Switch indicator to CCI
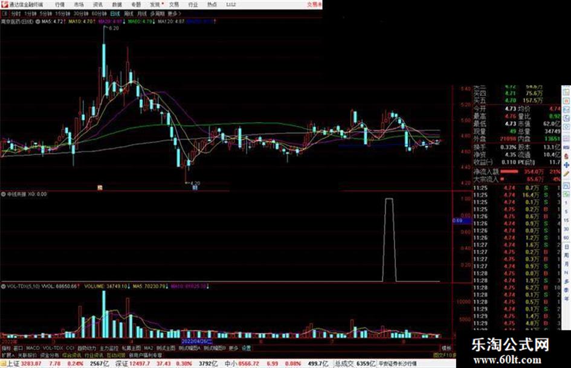Viewport: 571px width, 368px height. pos(70,348)
